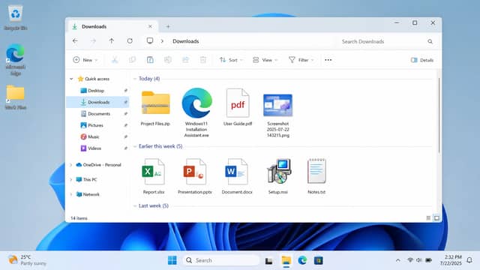Collapse the Today (4) group
480x270 pixels.
tap(135, 79)
